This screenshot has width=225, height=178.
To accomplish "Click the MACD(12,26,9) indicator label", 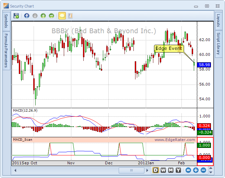I will click(25, 111).
